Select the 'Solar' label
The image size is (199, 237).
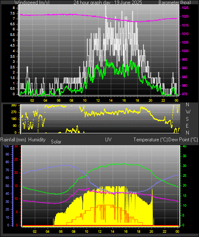click(x=56, y=142)
